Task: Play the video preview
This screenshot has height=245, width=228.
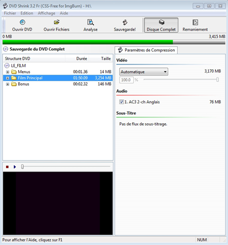Action: [x=15, y=167]
